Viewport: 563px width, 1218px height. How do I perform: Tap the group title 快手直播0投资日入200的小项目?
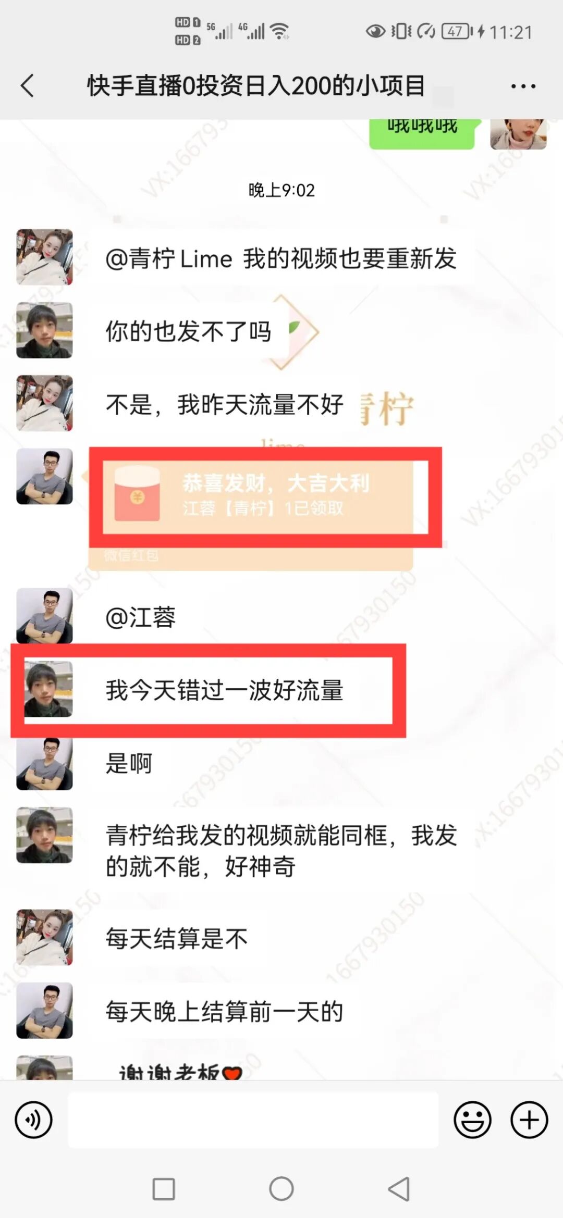pyautogui.click(x=256, y=86)
